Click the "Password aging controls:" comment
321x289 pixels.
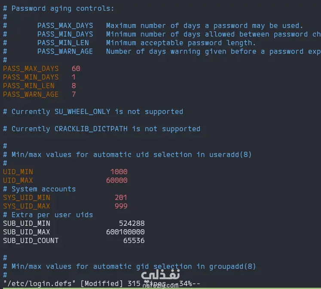[x=63, y=8]
